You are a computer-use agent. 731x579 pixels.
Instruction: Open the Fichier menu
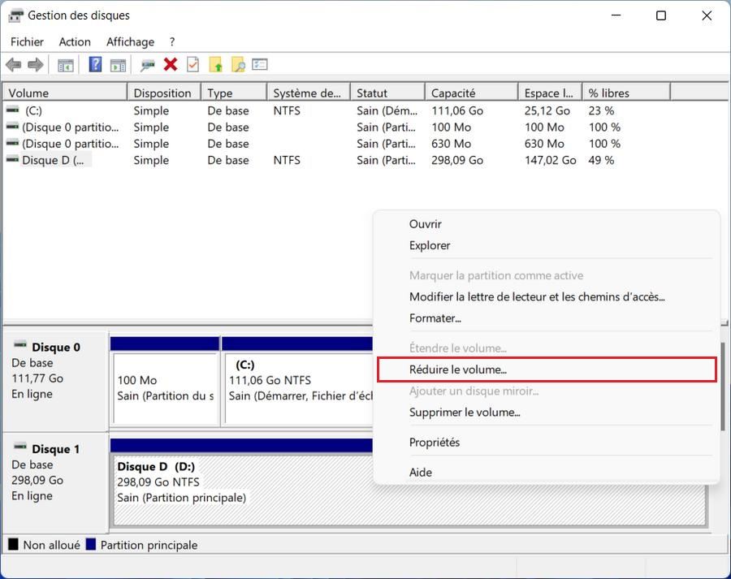[x=27, y=41]
